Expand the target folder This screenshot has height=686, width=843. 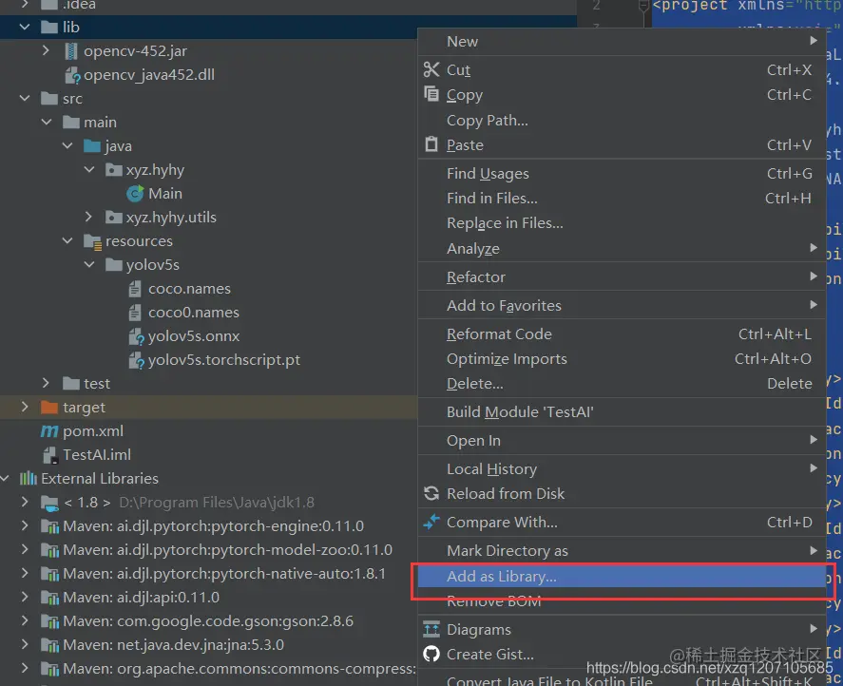click(25, 407)
